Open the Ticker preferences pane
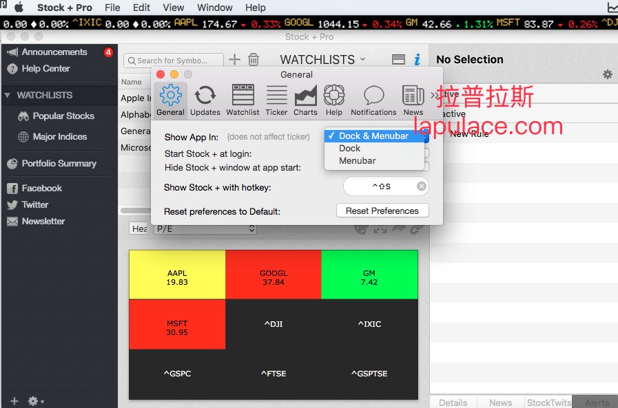This screenshot has height=408, width=618. tap(276, 100)
